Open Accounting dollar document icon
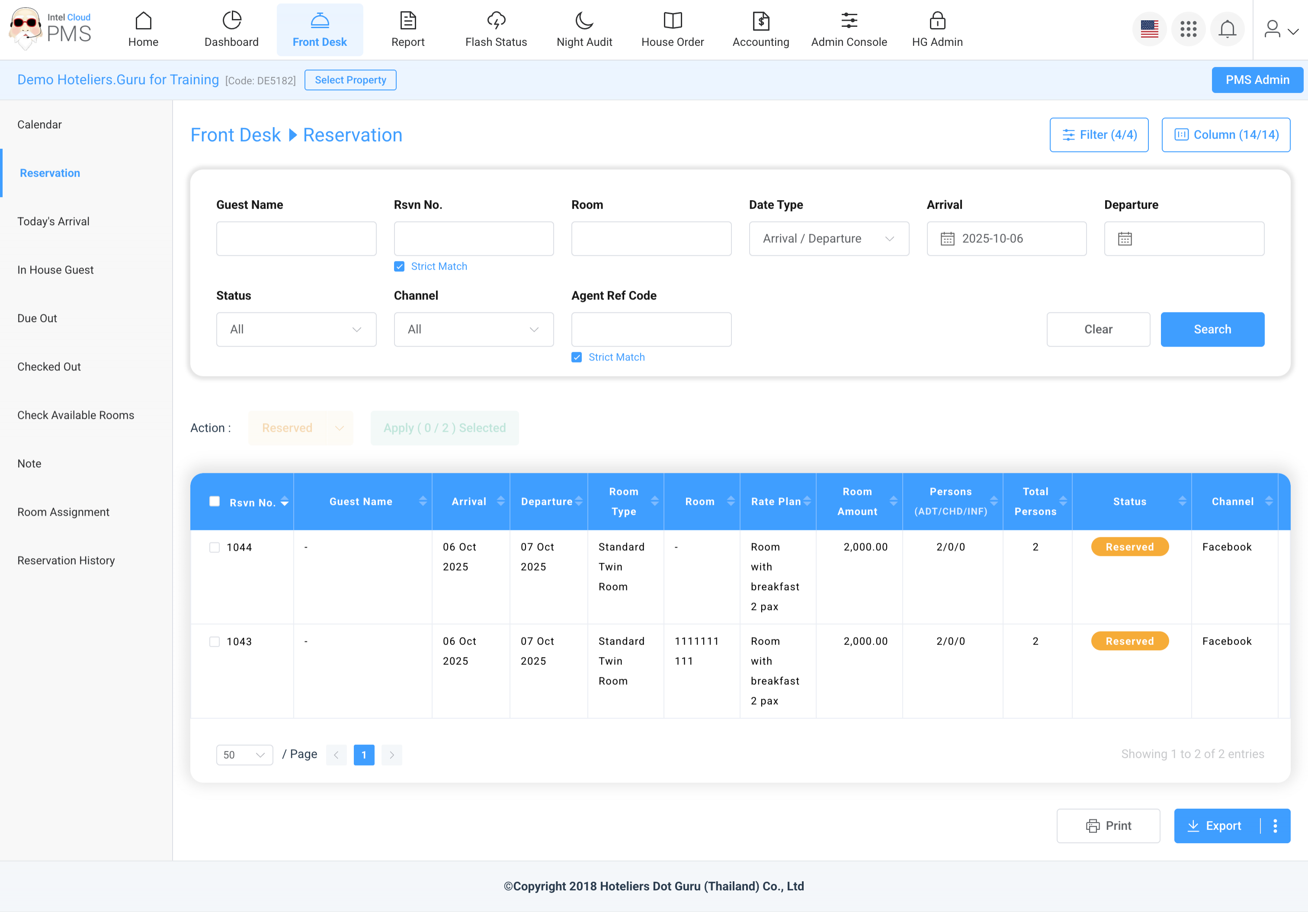The width and height of the screenshot is (1308, 912). (x=760, y=21)
